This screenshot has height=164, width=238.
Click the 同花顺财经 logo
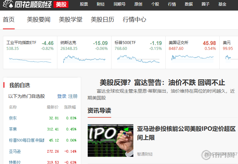tap(27, 4)
